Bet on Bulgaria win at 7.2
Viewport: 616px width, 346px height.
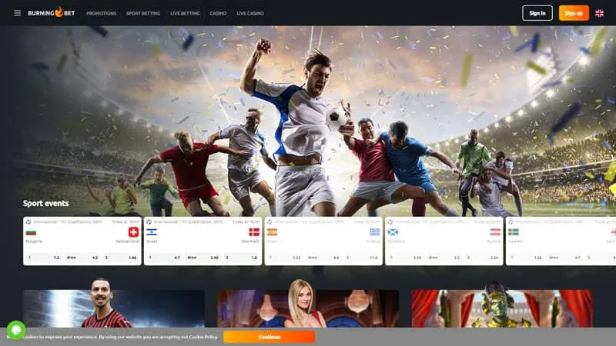[x=44, y=258]
